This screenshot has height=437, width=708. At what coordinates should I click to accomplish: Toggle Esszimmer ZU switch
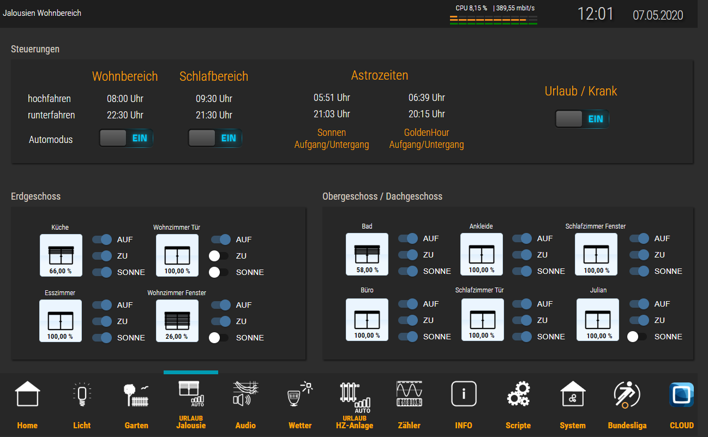click(x=101, y=321)
